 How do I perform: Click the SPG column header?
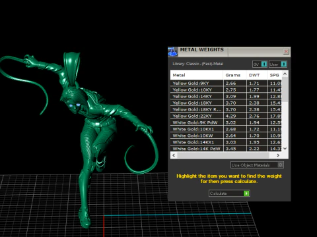[x=274, y=75]
